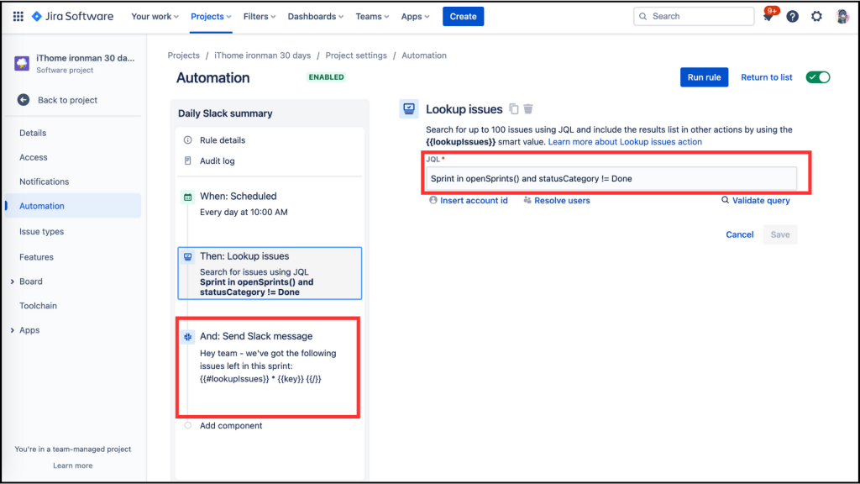Open the app switcher grid icon

click(18, 17)
